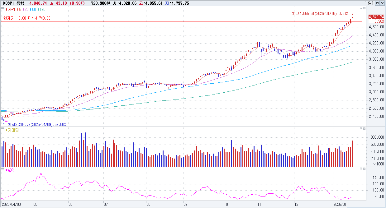The height and width of the screenshot is (208, 386).
Task: Click the ×1000 volume unit label
Action: click(378, 164)
